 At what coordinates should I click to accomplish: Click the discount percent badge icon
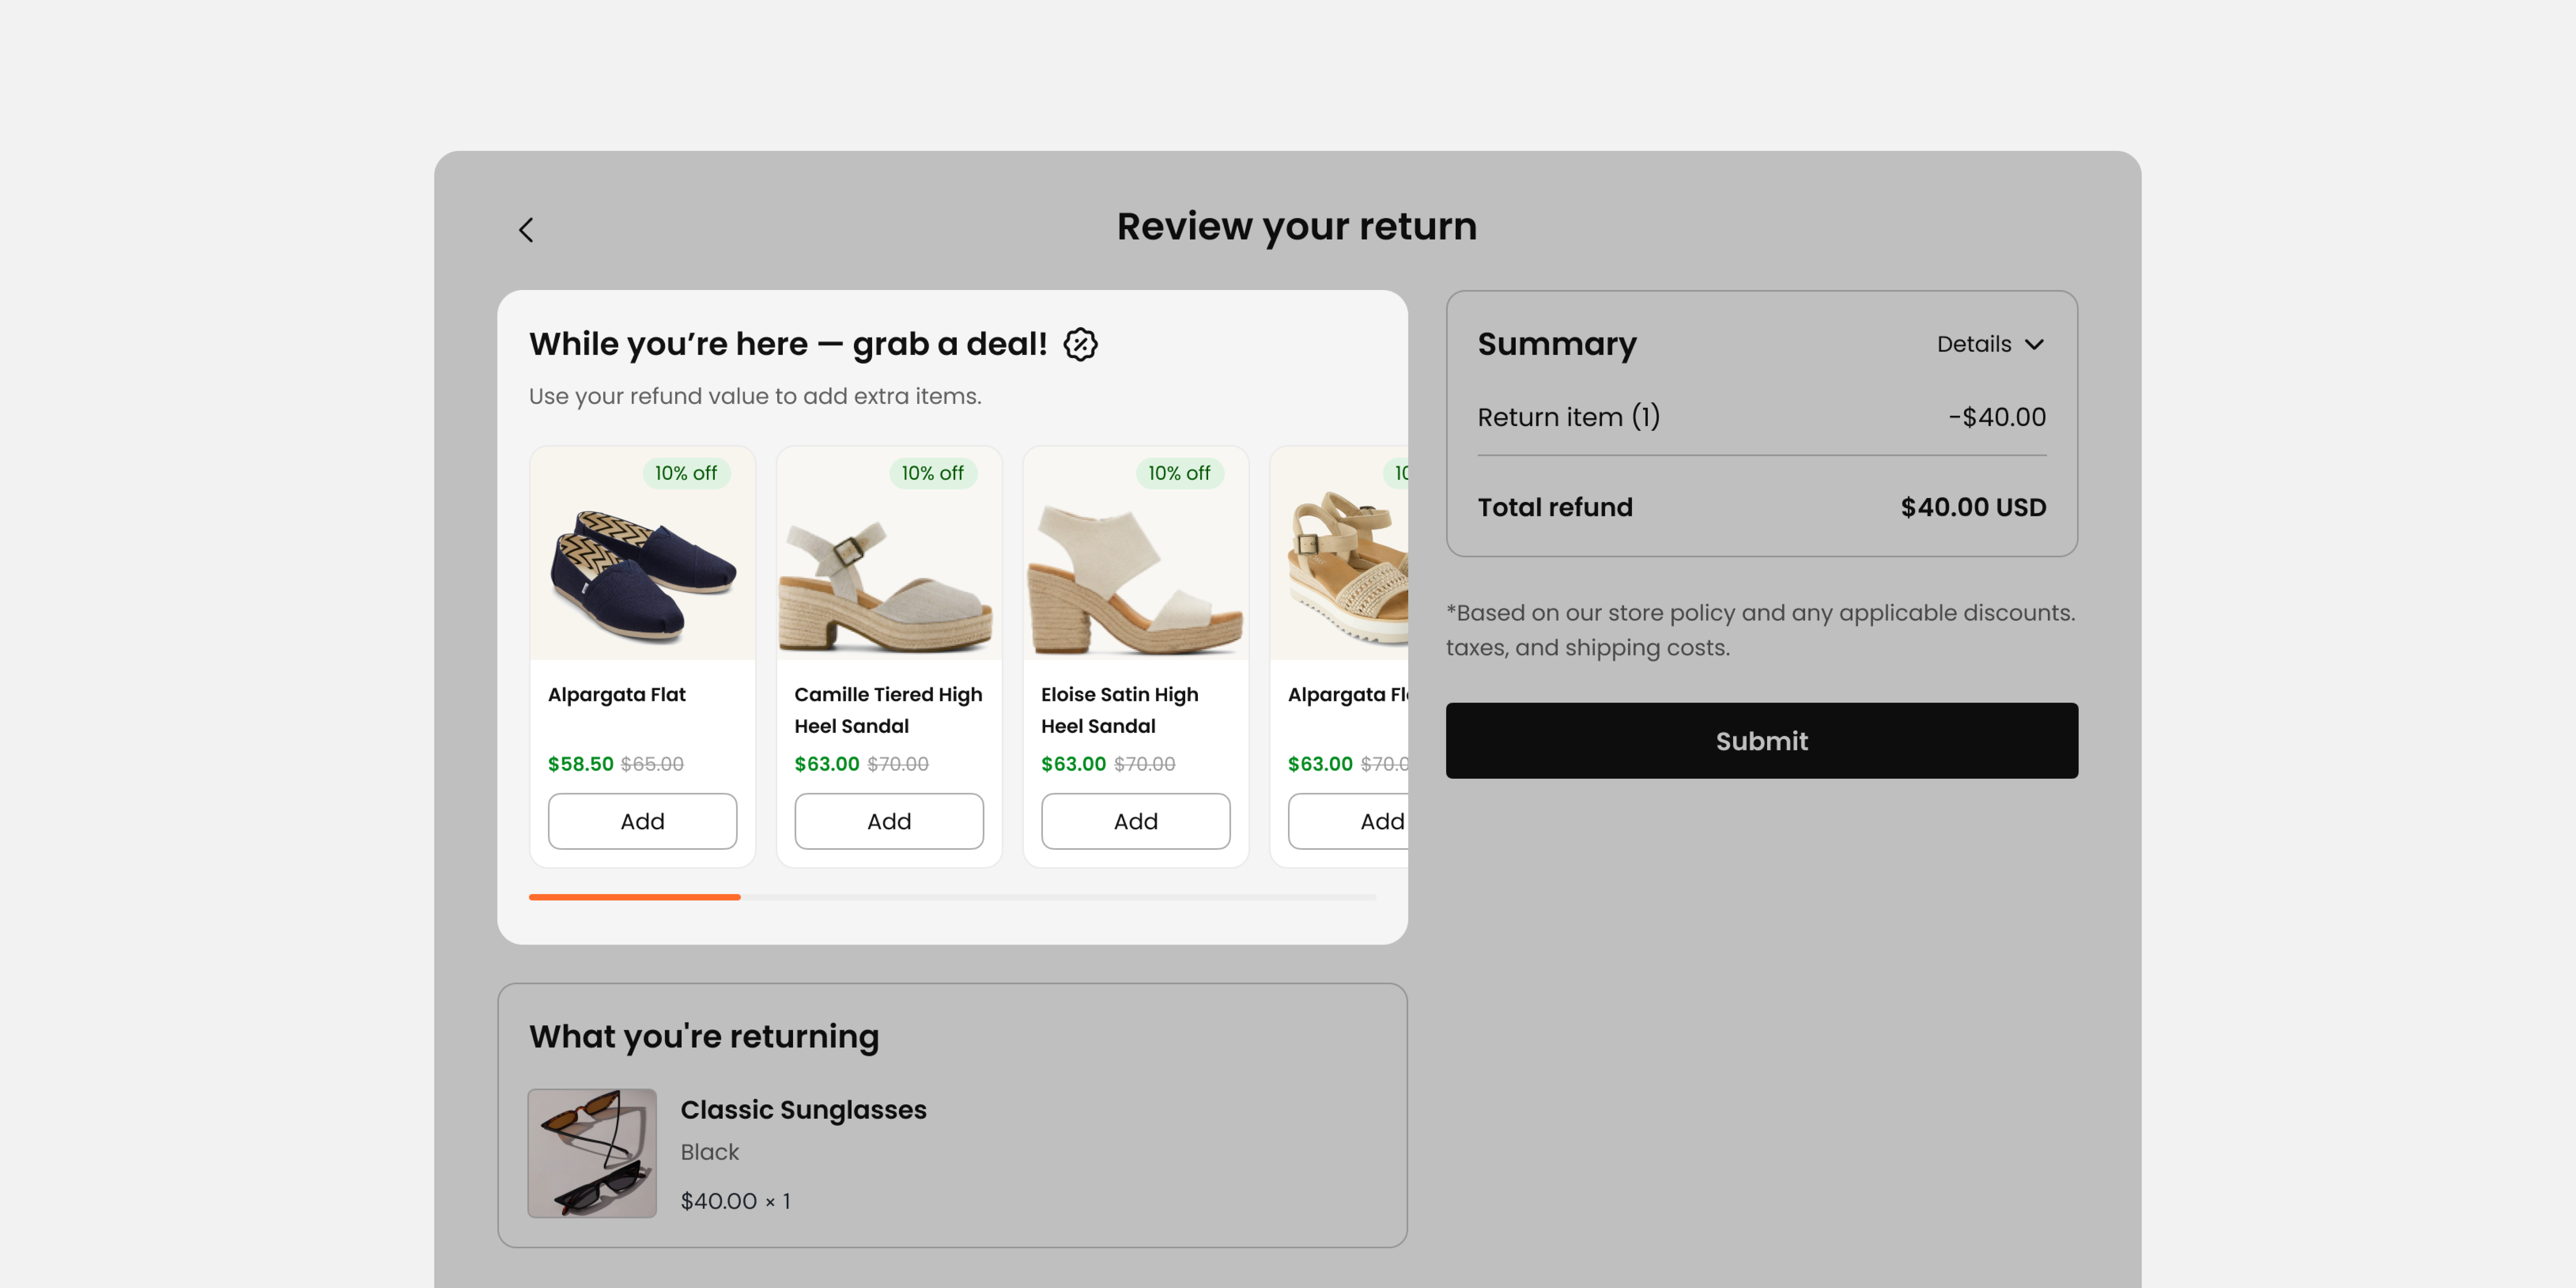coord(1080,344)
